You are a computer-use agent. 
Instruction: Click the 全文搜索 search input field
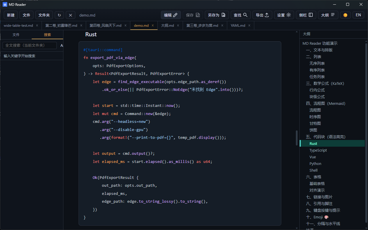click(x=30, y=45)
